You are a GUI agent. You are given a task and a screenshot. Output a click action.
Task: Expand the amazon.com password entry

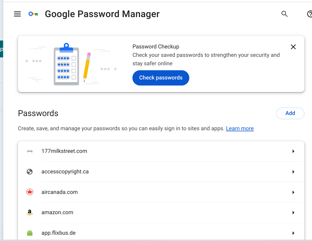(293, 212)
